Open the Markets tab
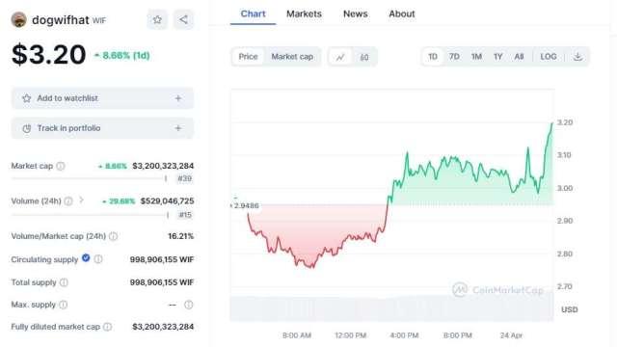Screen dimensions: 617x347 (304, 13)
